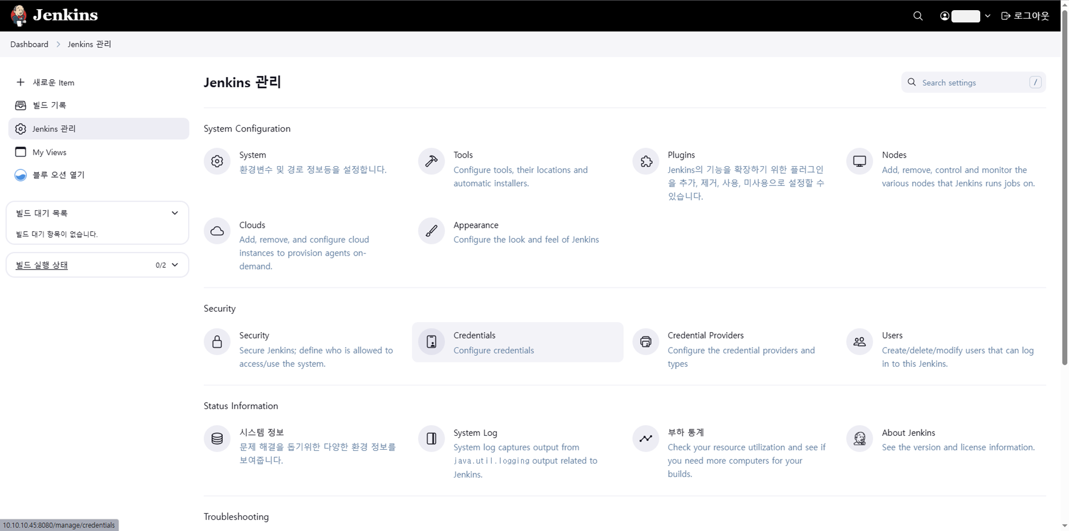The width and height of the screenshot is (1069, 531).
Task: Click the Clouds title text
Action: (x=252, y=225)
